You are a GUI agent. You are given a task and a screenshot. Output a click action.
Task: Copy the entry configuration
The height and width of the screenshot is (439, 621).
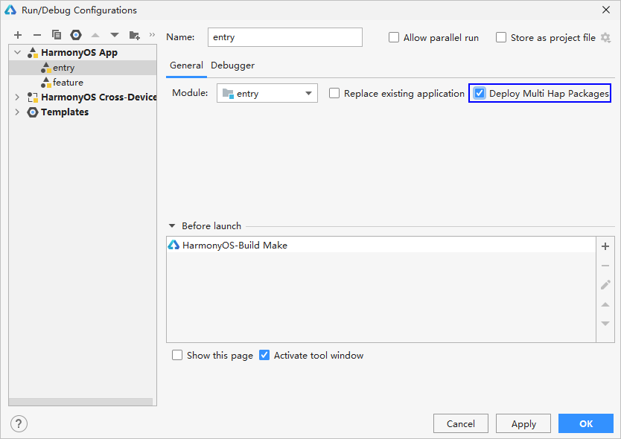pos(57,34)
